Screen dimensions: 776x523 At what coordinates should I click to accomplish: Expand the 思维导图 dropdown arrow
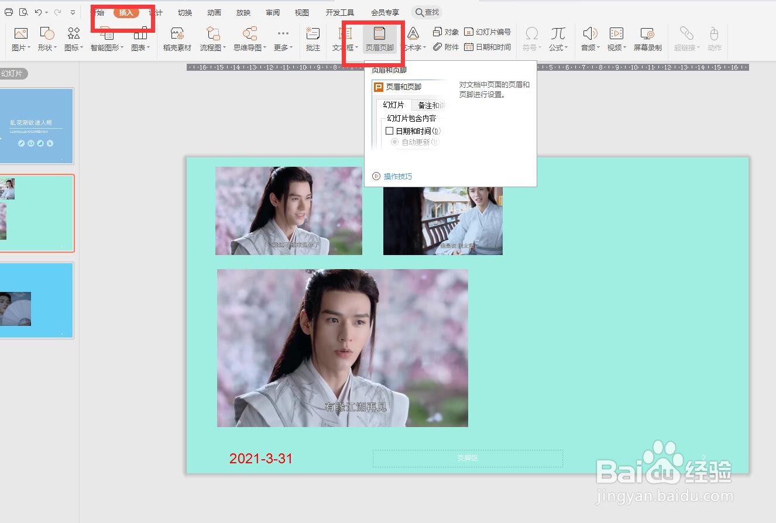tap(265, 48)
